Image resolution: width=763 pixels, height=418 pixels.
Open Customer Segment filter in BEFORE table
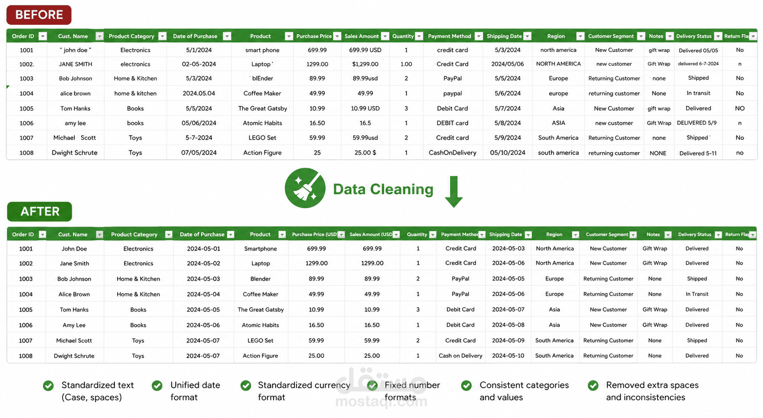(x=640, y=36)
